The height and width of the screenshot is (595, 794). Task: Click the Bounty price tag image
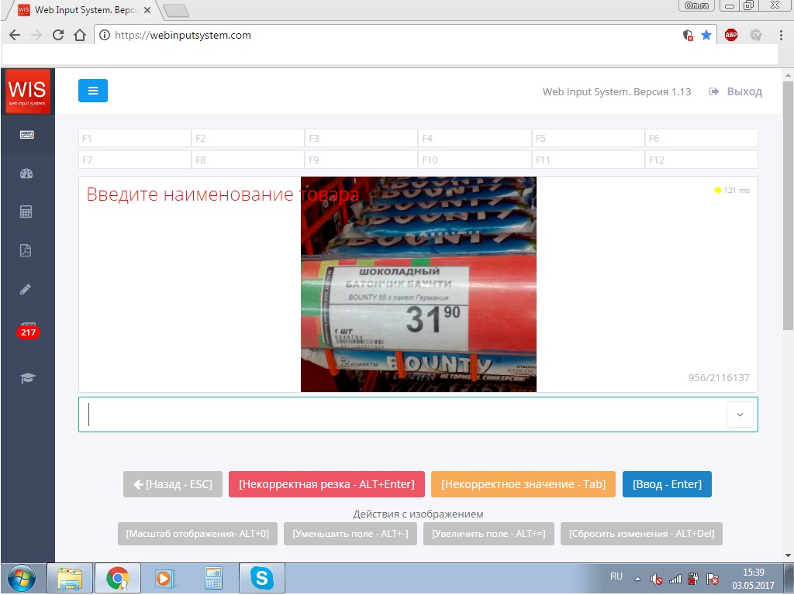tap(418, 284)
